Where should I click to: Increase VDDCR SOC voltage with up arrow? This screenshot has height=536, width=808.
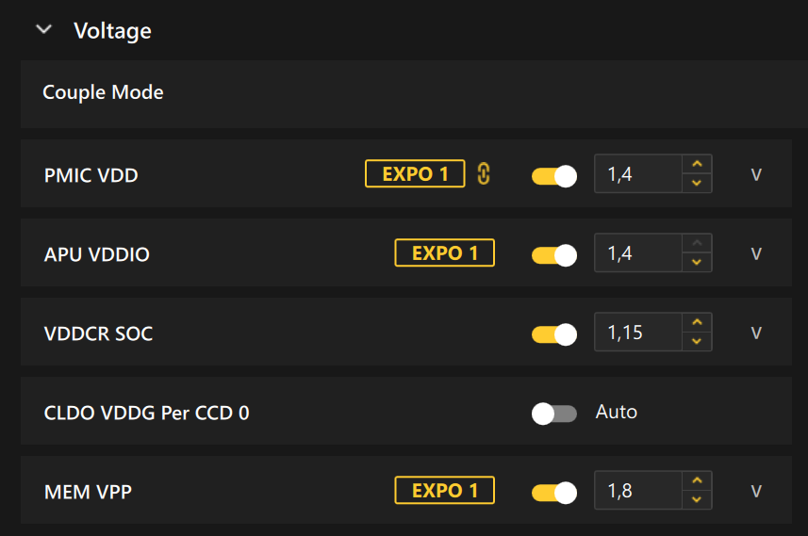[x=697, y=323]
